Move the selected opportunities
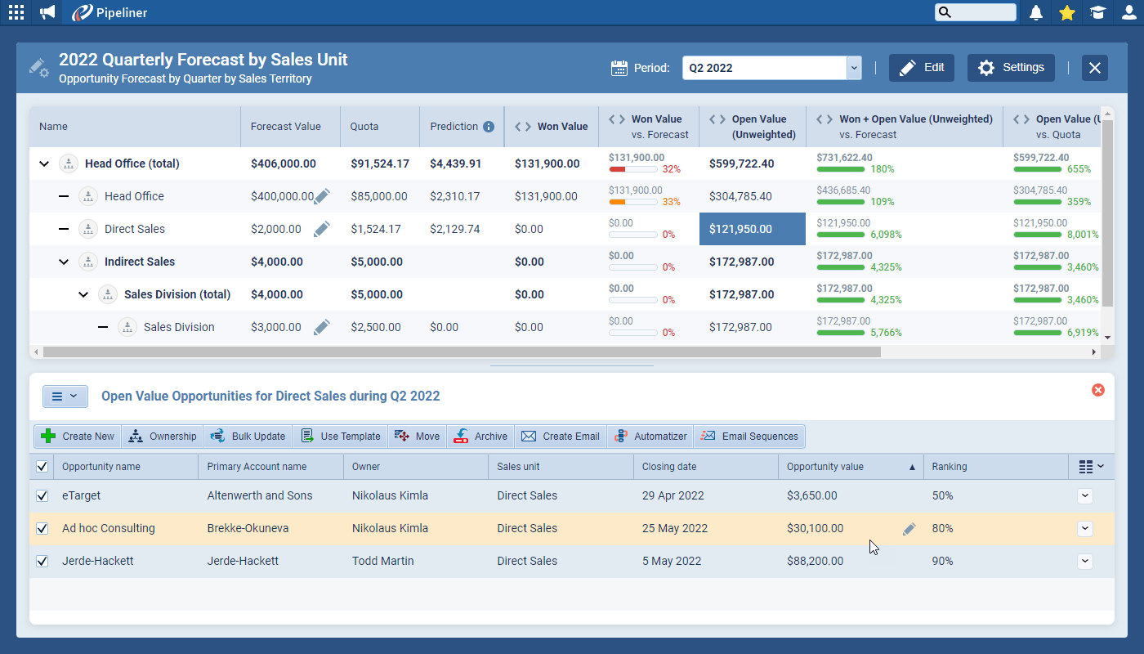 (x=417, y=436)
